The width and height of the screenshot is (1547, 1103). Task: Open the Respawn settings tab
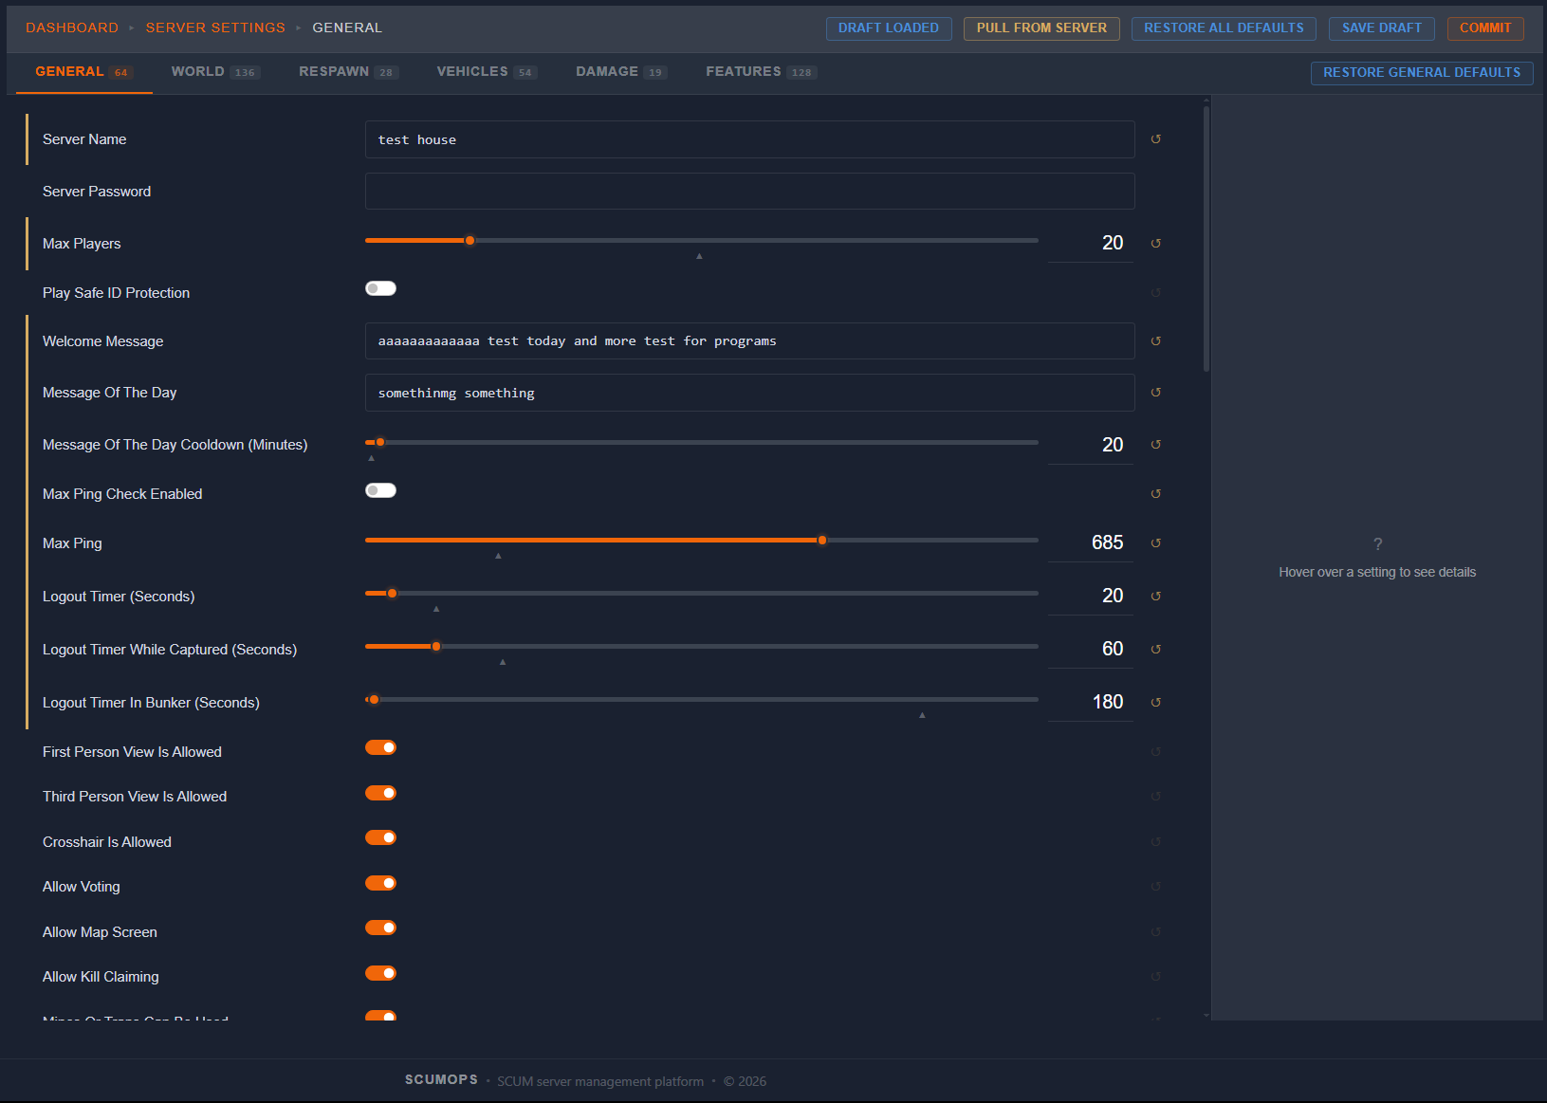[x=348, y=72]
